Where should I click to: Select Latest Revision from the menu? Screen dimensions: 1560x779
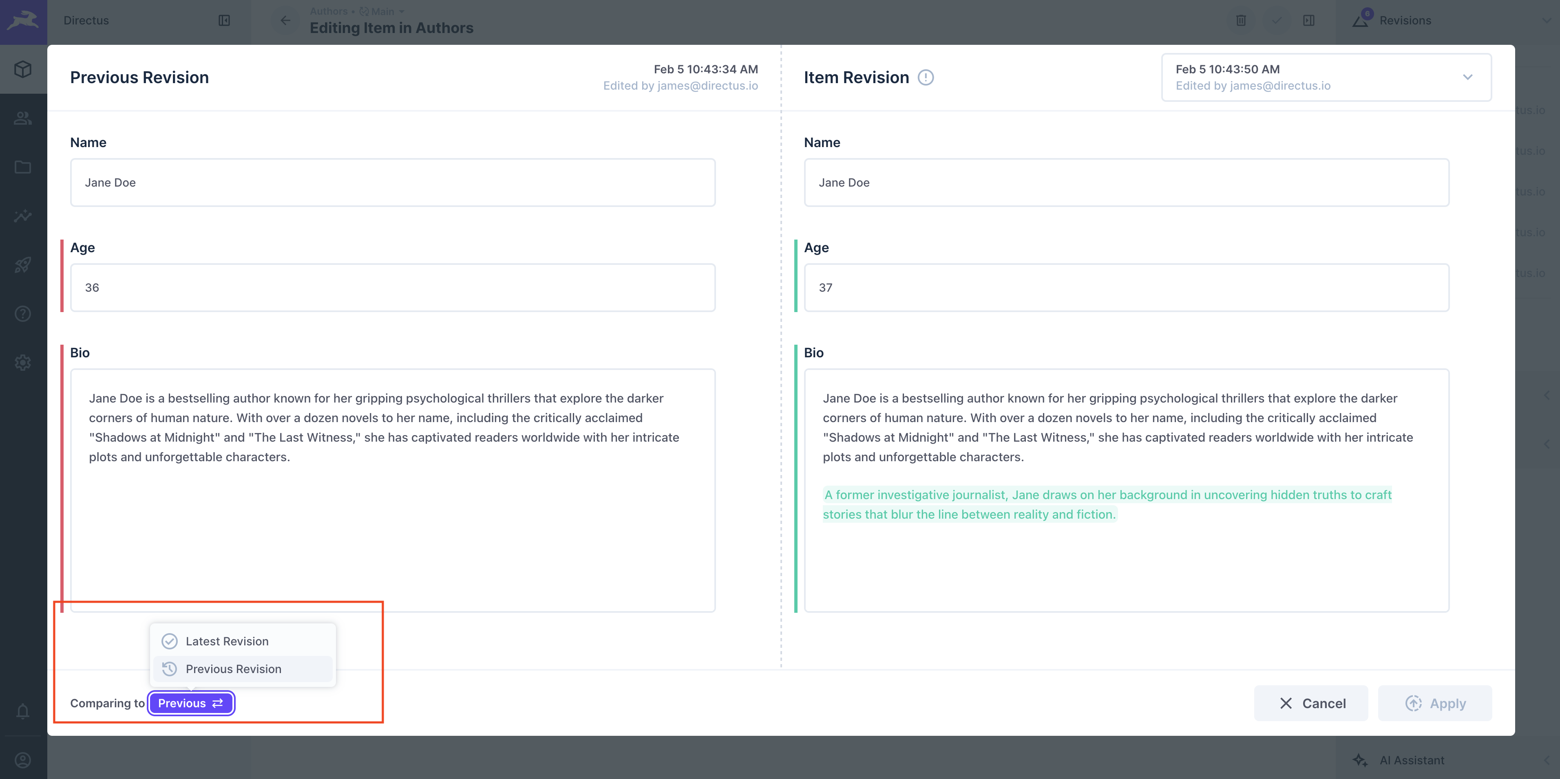[227, 641]
